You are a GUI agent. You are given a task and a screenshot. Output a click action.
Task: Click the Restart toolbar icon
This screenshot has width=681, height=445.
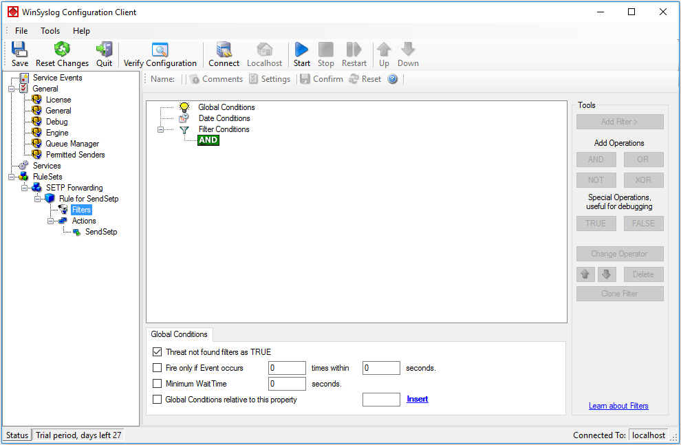pyautogui.click(x=354, y=50)
